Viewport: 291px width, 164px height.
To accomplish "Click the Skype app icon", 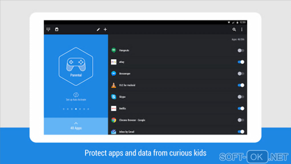I will (x=114, y=97).
